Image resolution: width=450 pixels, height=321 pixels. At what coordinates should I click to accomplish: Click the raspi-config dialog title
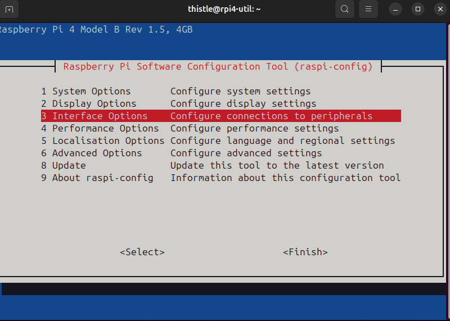point(218,66)
